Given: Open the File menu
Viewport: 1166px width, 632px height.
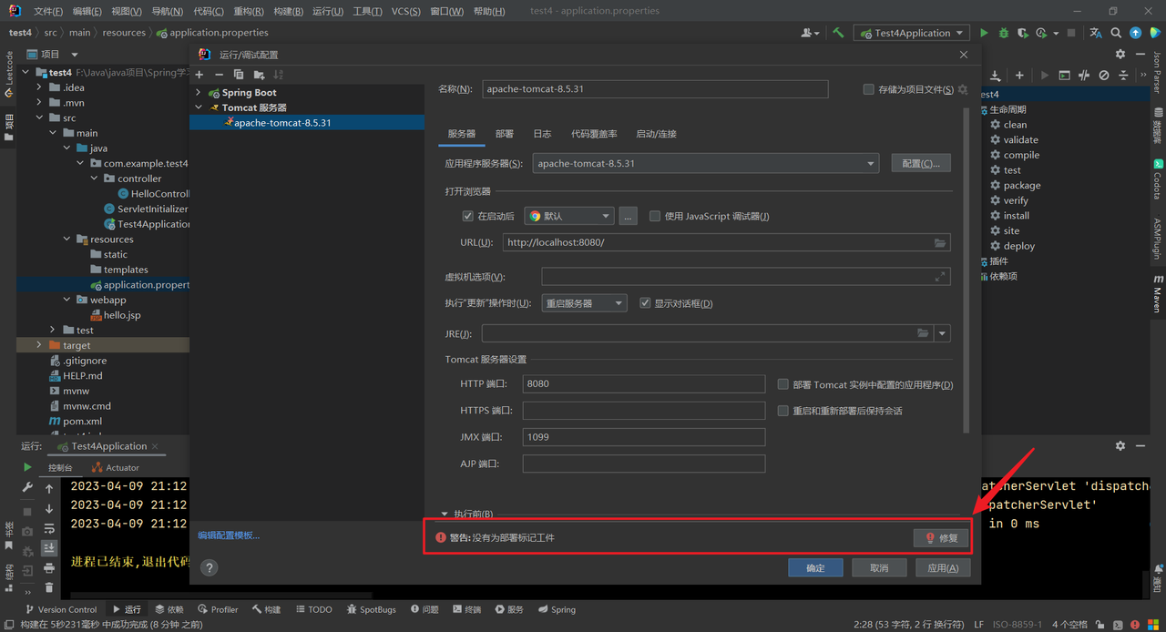Looking at the screenshot, I should 48,12.
